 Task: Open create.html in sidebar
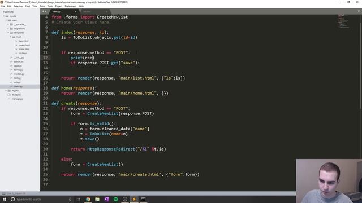click(x=24, y=45)
